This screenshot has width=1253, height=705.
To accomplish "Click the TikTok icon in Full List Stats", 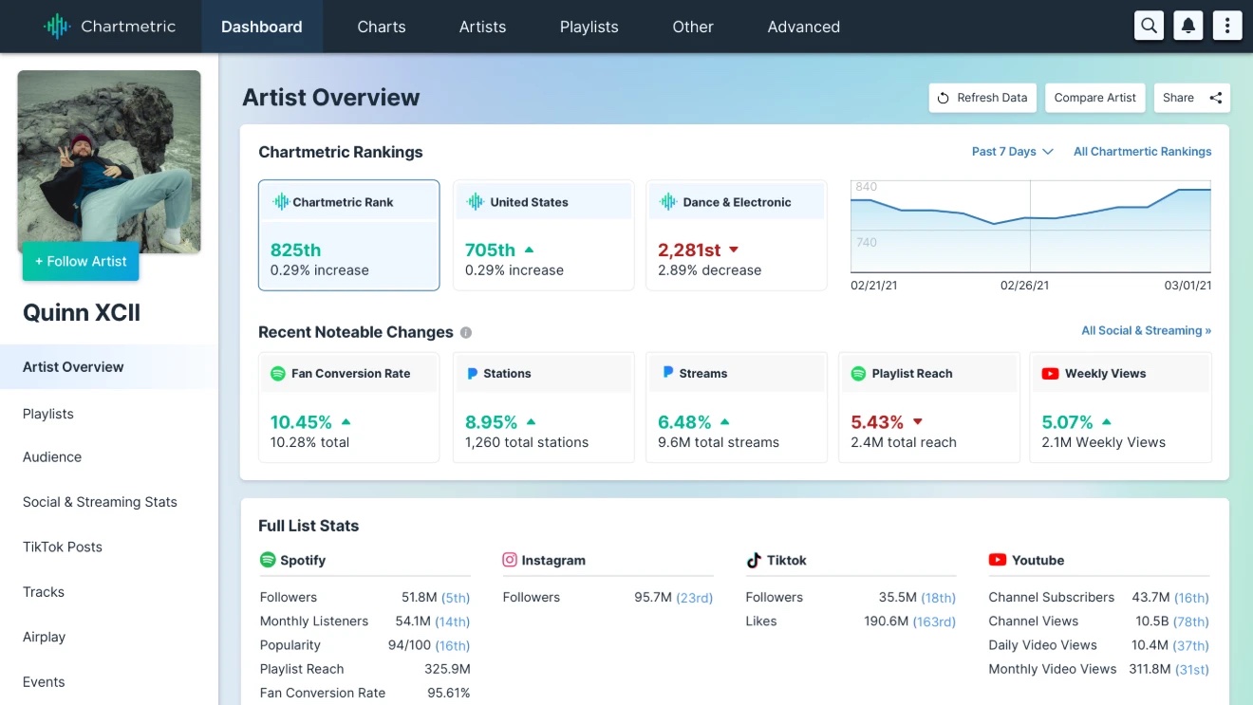I will pos(754,560).
